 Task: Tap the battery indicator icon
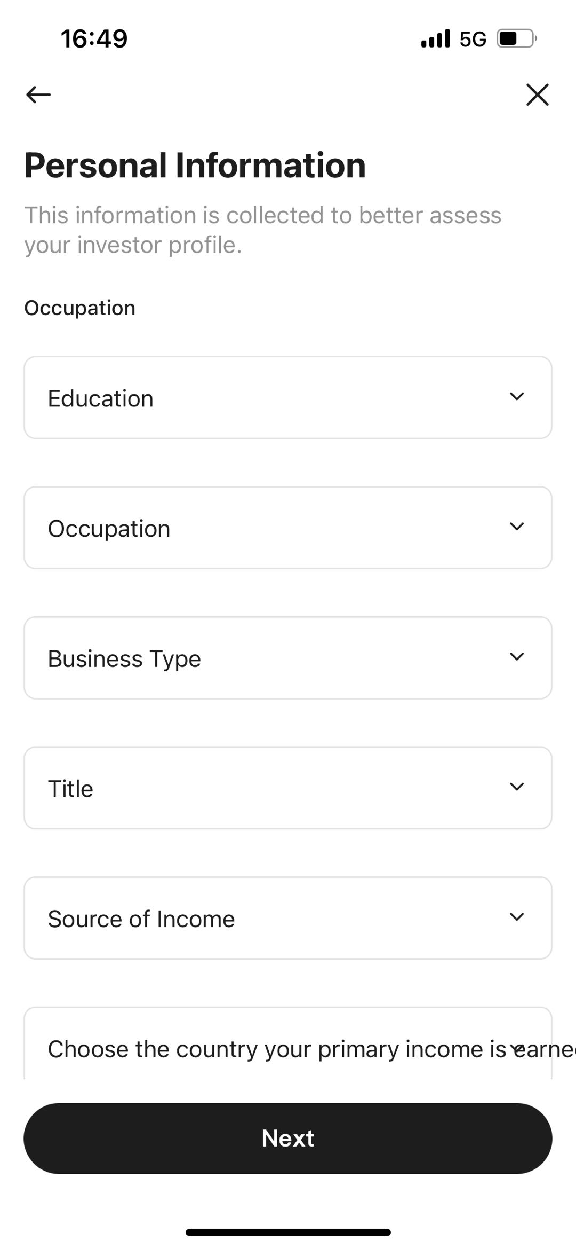[x=516, y=39]
